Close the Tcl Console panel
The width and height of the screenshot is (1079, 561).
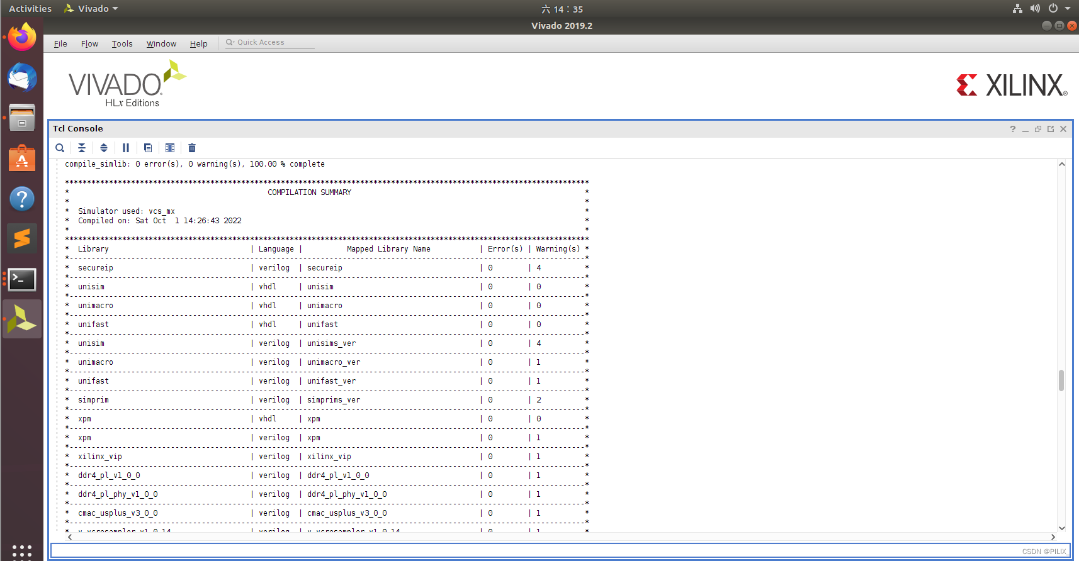[1063, 129]
